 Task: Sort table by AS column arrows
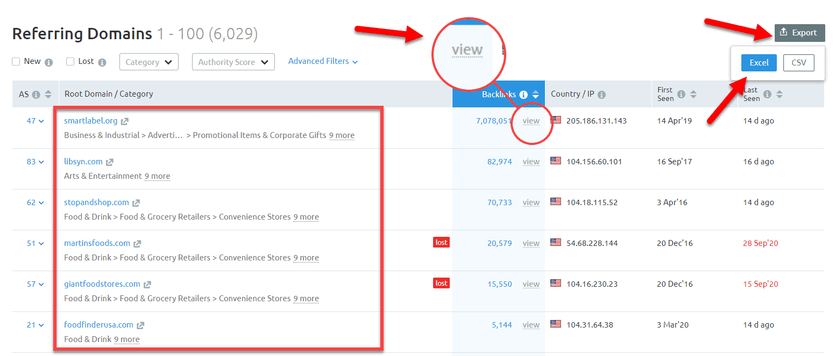[x=48, y=95]
